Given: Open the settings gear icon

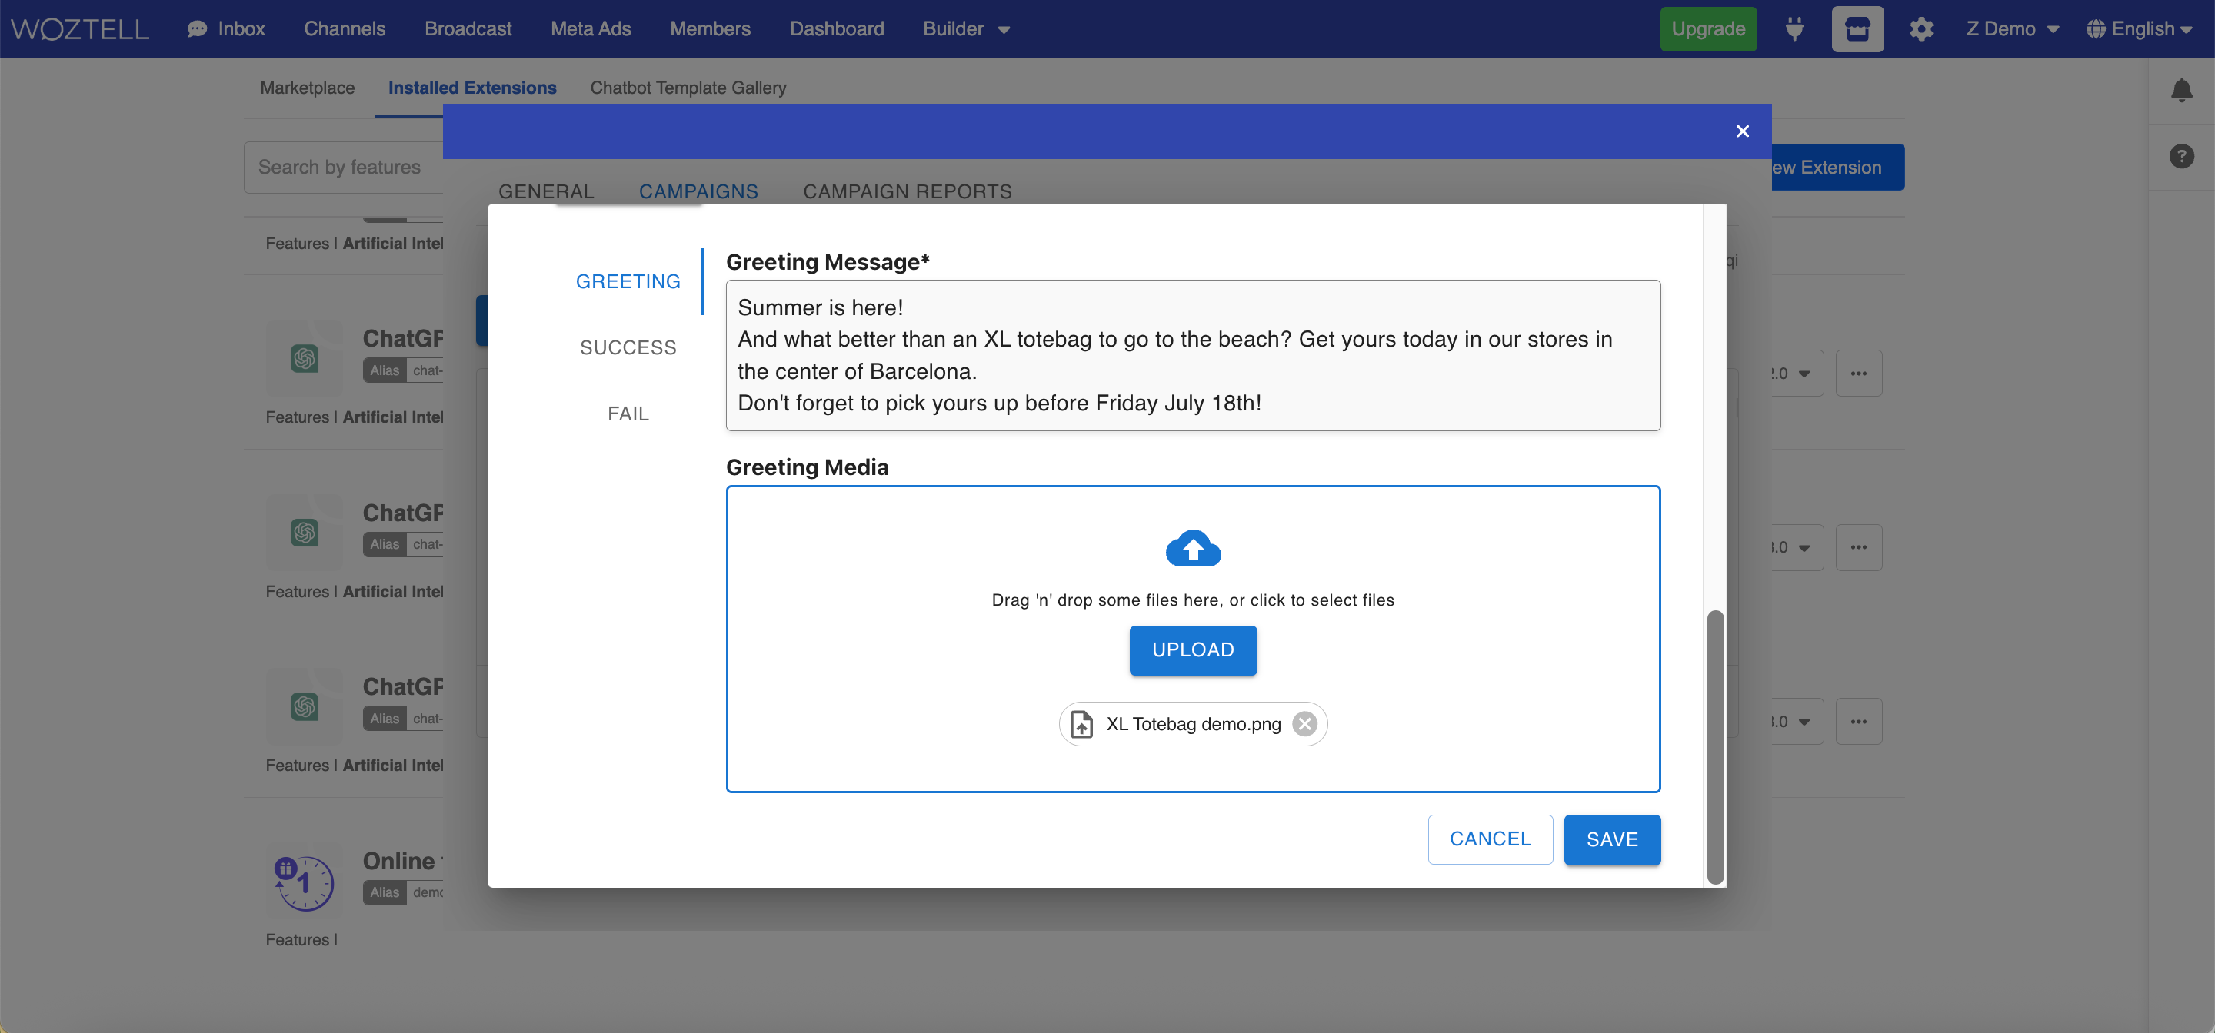Looking at the screenshot, I should coord(1921,29).
